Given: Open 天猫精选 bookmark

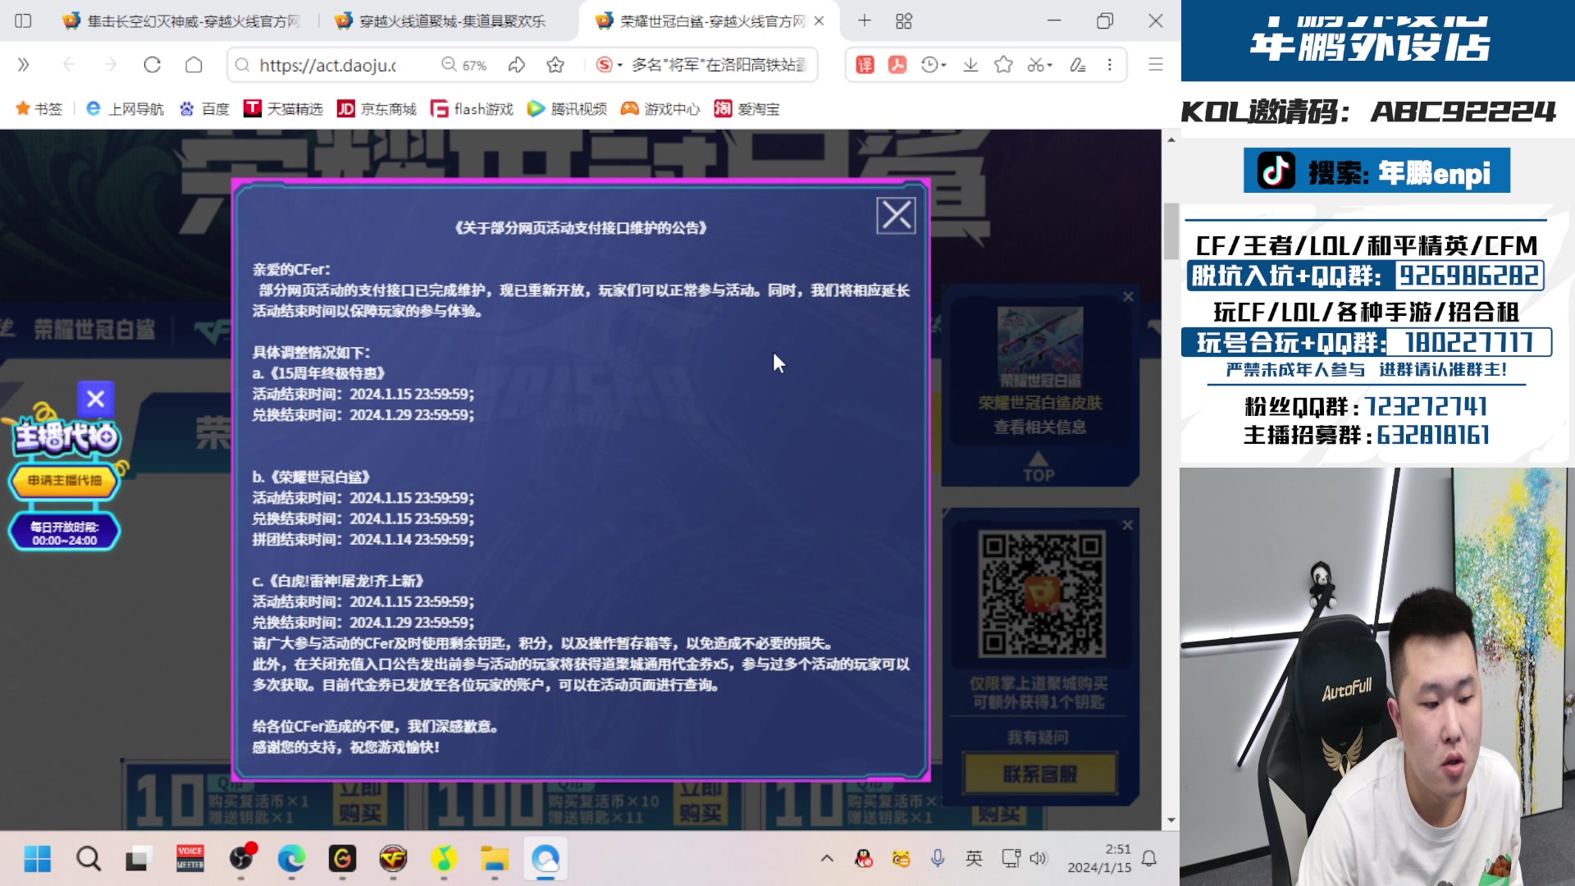Looking at the screenshot, I should coord(283,109).
